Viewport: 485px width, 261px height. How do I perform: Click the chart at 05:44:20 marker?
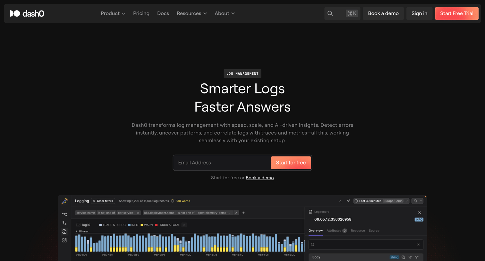tap(185, 255)
